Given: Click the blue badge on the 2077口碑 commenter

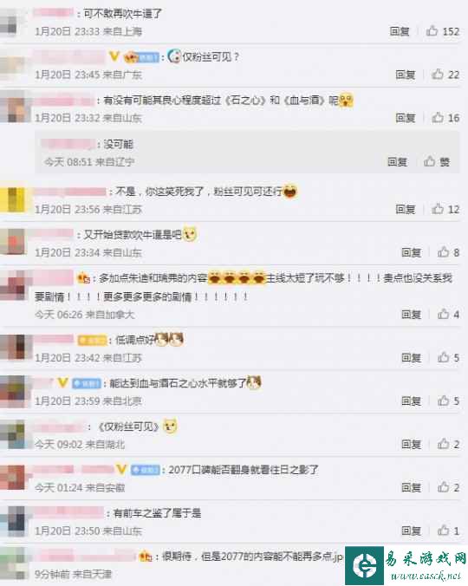Looking at the screenshot, I should click(146, 470).
